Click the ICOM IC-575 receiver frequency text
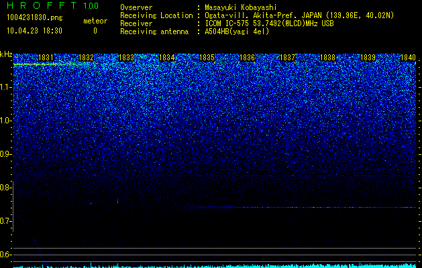 coord(269,23)
